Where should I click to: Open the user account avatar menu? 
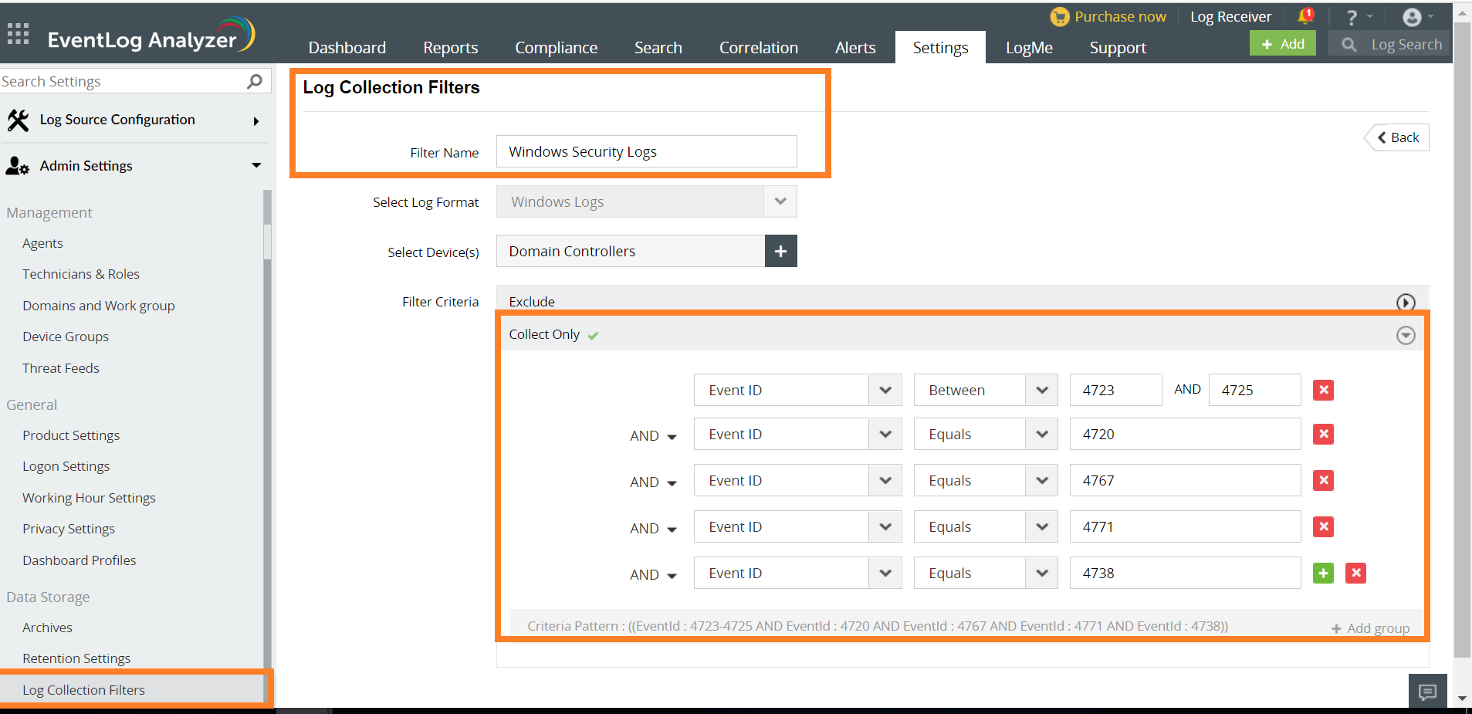pos(1418,17)
